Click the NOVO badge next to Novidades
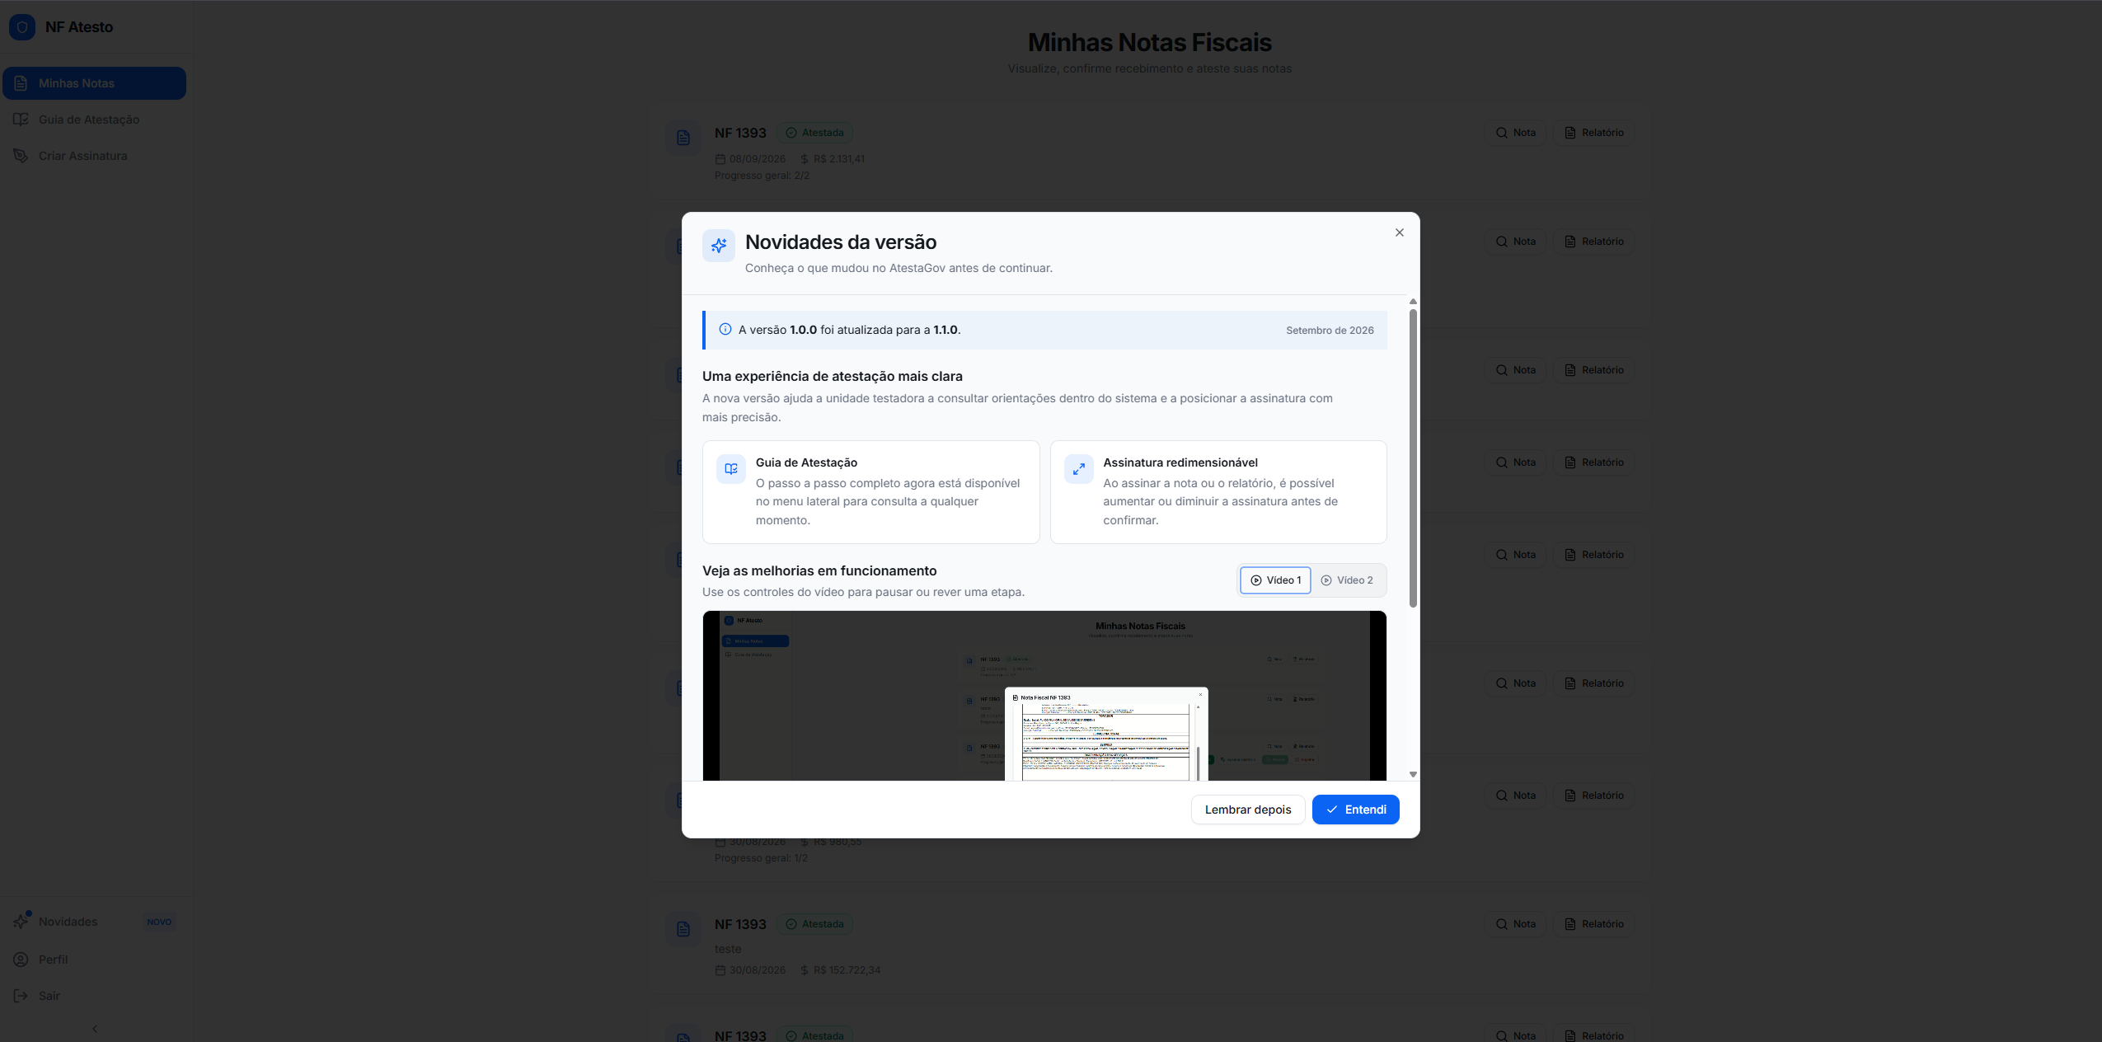Viewport: 2102px width, 1042px height. pyautogui.click(x=159, y=922)
